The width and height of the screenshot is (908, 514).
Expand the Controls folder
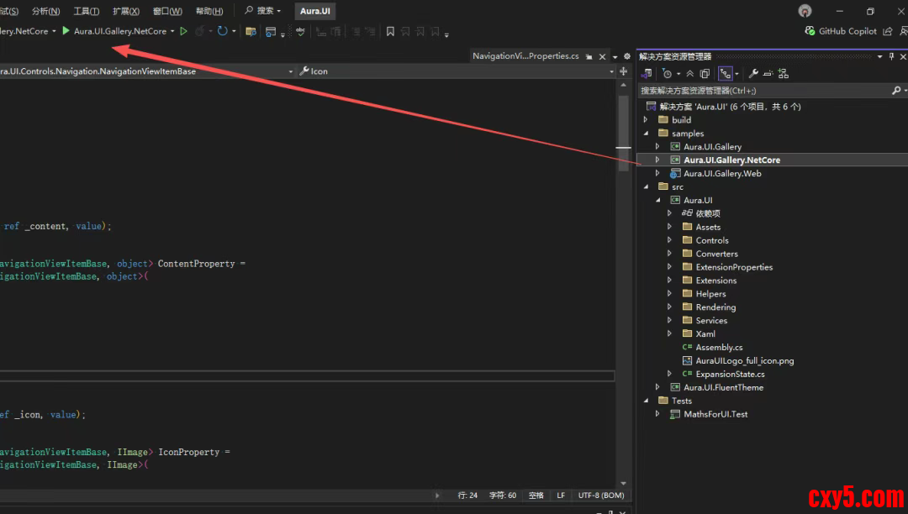669,240
